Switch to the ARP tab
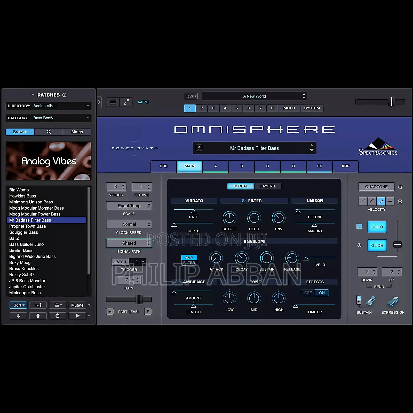The image size is (413, 413). point(345,166)
